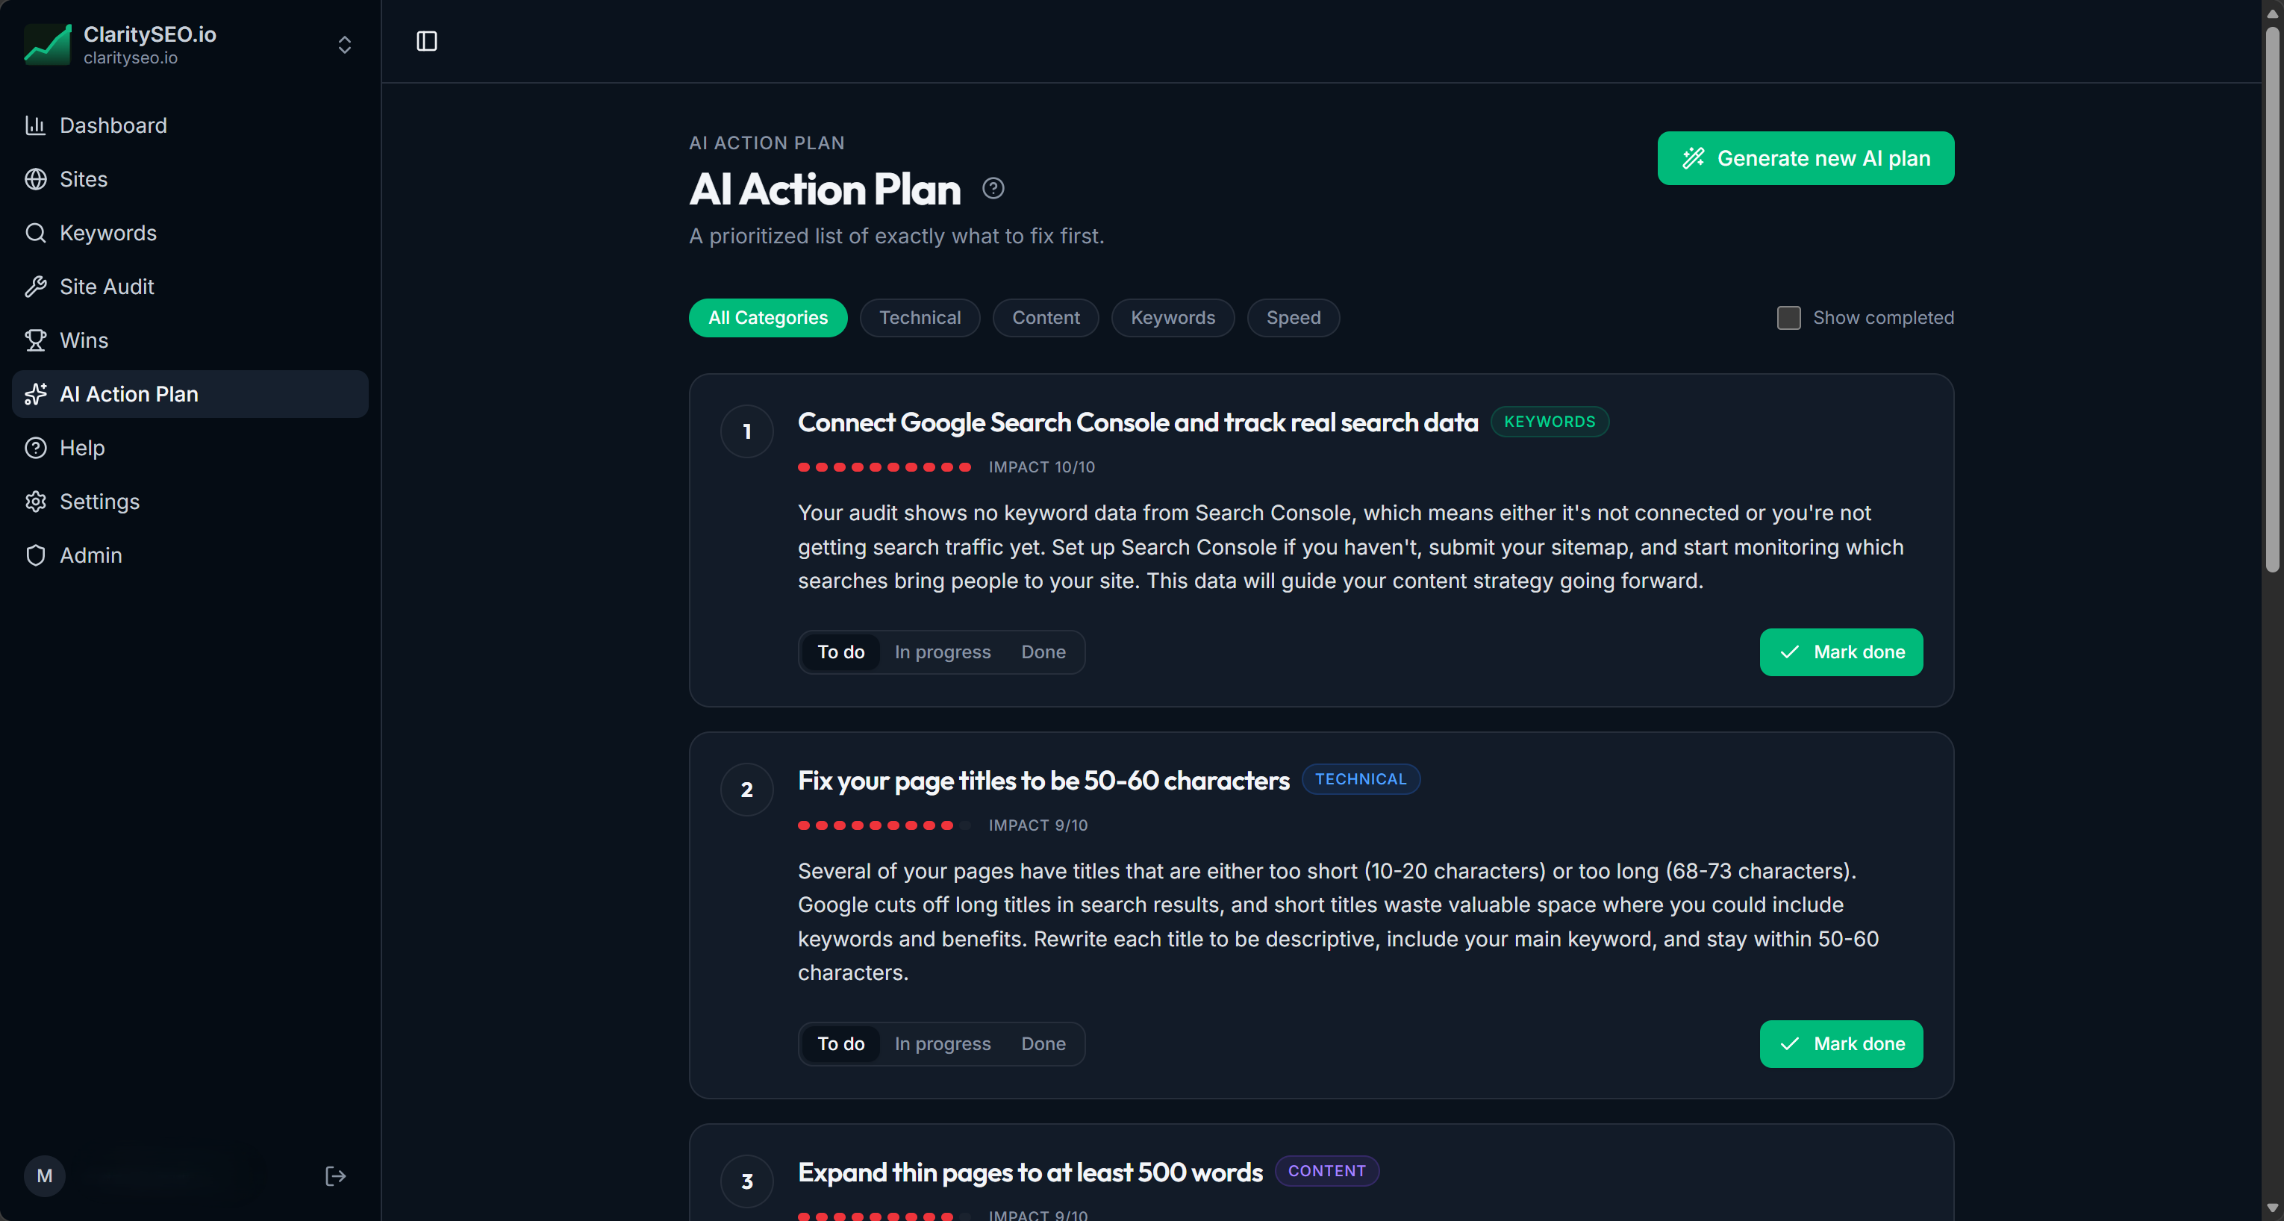Viewport: 2284px width, 1221px height.
Task: Open the Dashboard from the sidebar
Action: point(113,125)
